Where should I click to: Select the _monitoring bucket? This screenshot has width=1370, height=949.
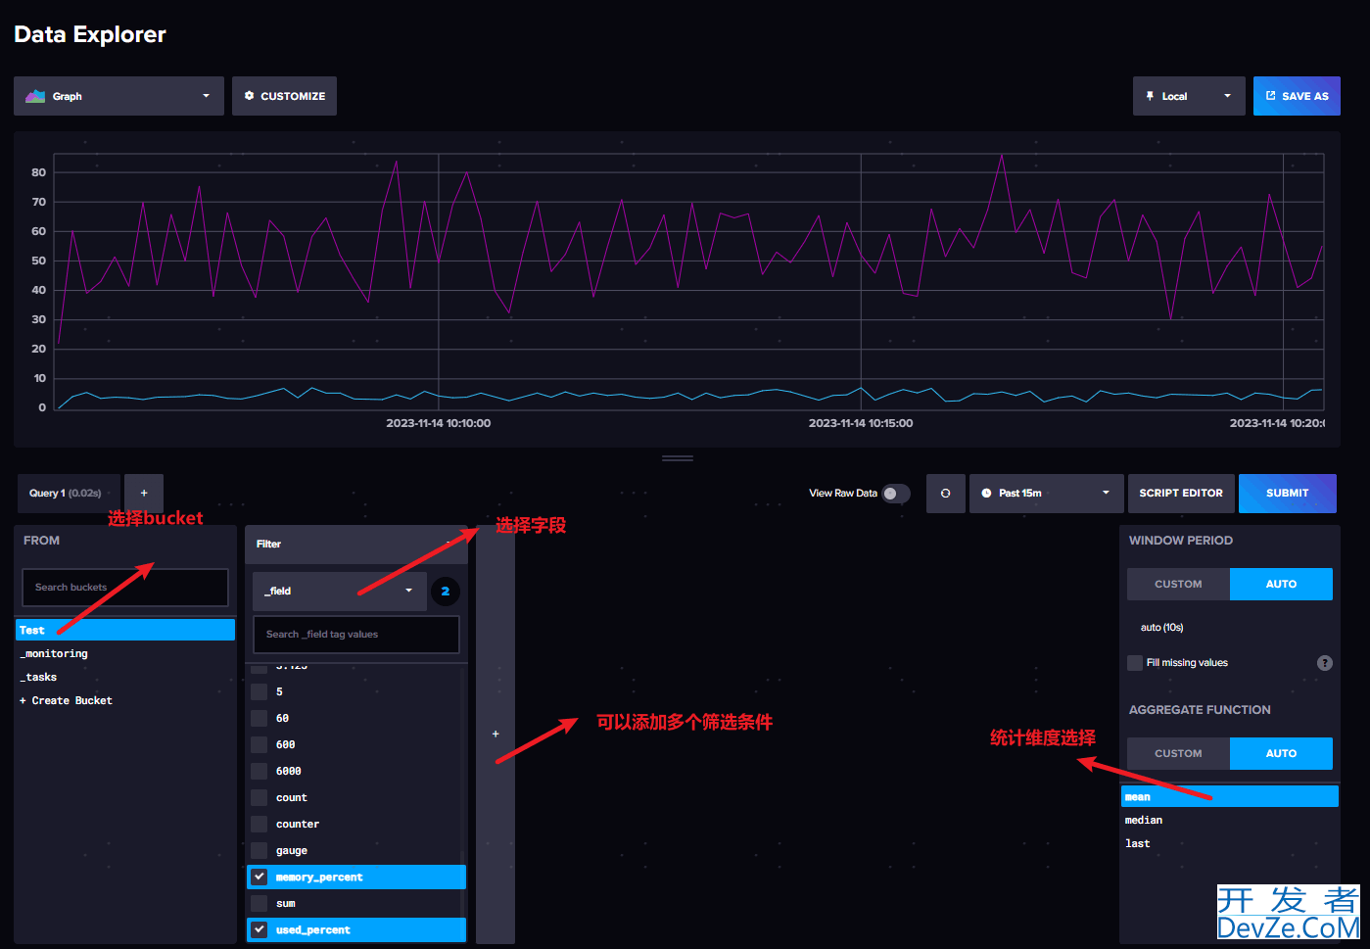pyautogui.click(x=125, y=653)
